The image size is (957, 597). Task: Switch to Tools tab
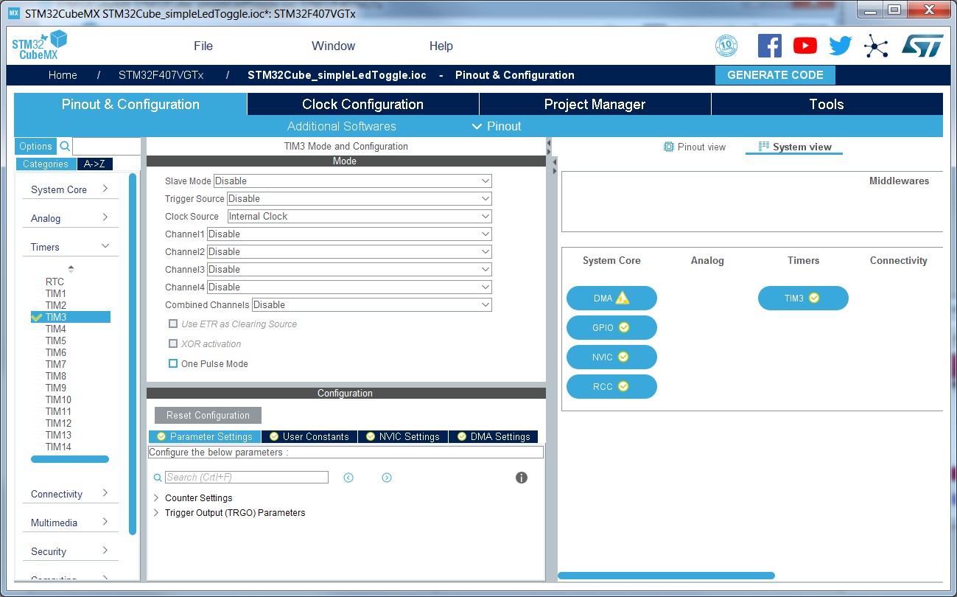point(827,104)
